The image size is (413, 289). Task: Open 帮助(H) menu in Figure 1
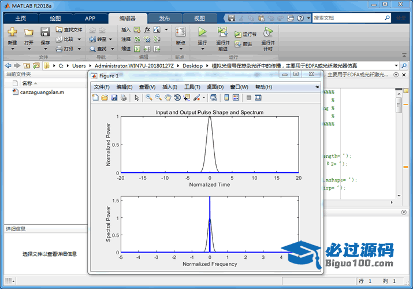click(x=263, y=87)
